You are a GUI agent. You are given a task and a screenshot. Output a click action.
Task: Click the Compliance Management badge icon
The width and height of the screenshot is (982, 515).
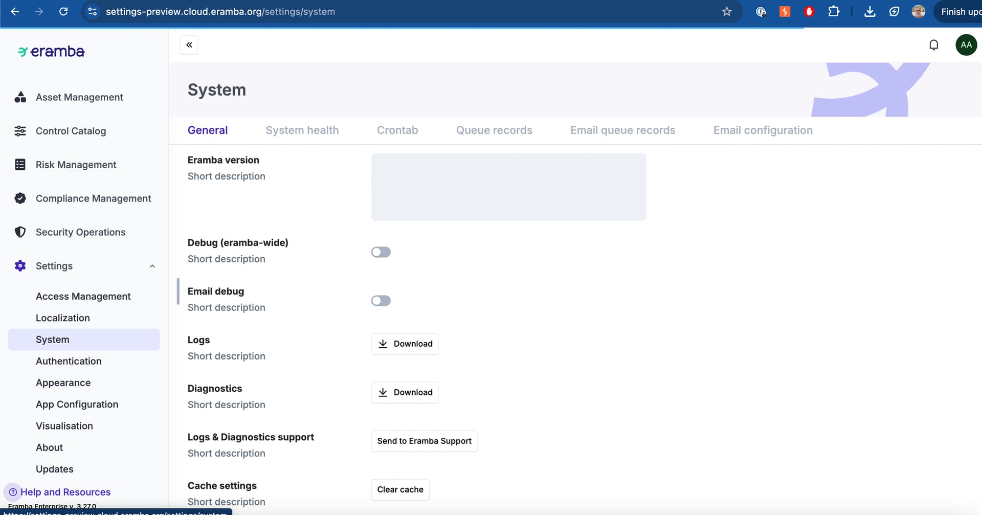(x=20, y=198)
